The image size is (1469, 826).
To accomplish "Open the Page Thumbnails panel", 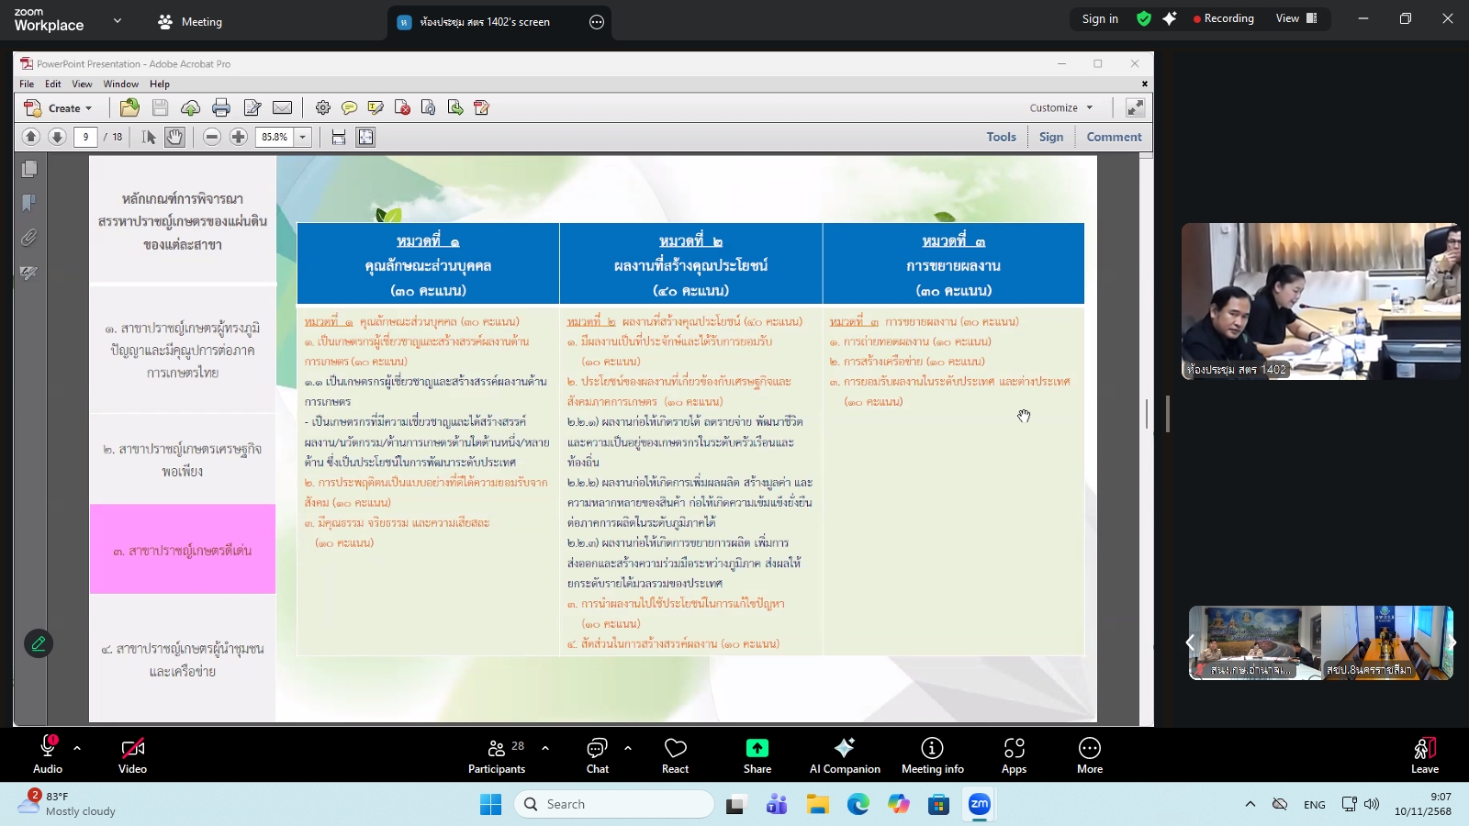I will click(x=28, y=169).
